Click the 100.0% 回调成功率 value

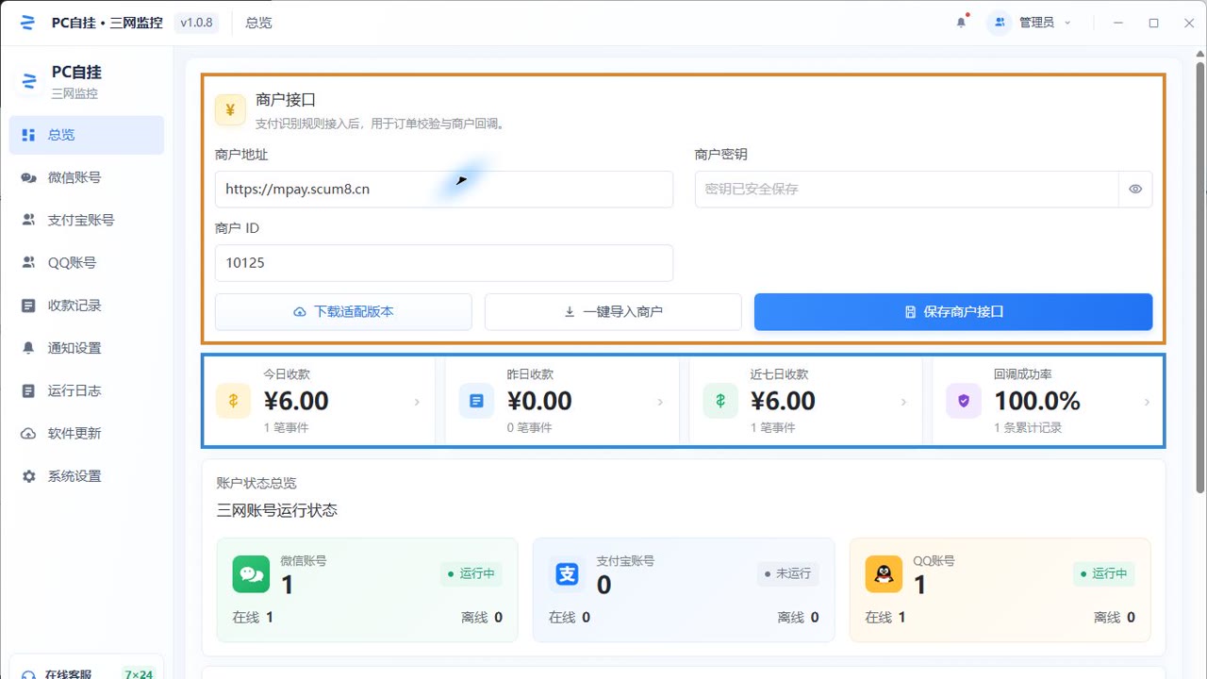pos(1037,401)
